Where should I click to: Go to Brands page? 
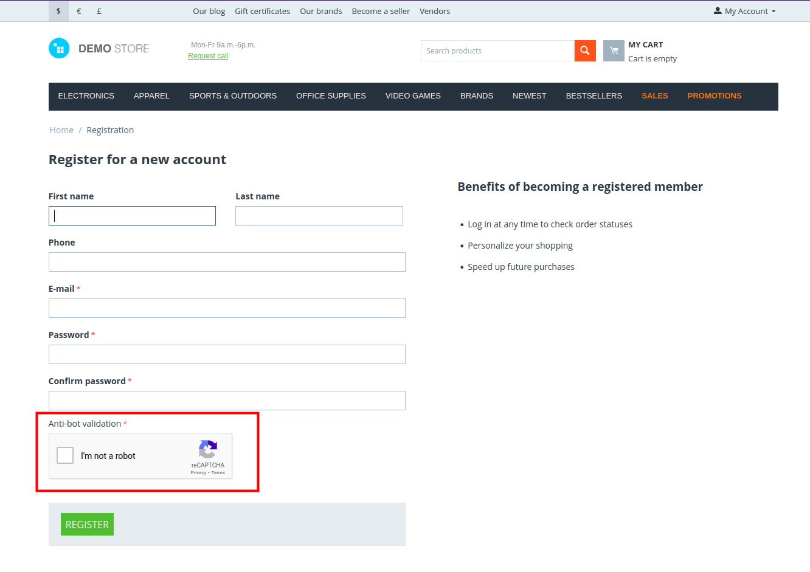477,96
